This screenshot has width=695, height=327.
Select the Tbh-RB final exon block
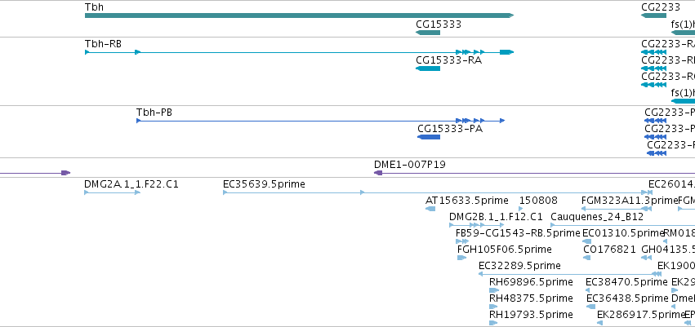click(506, 52)
